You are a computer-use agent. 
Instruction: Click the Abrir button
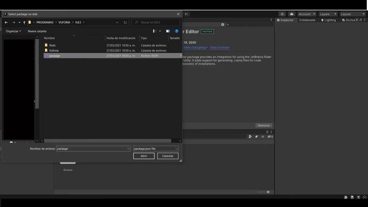(144, 156)
